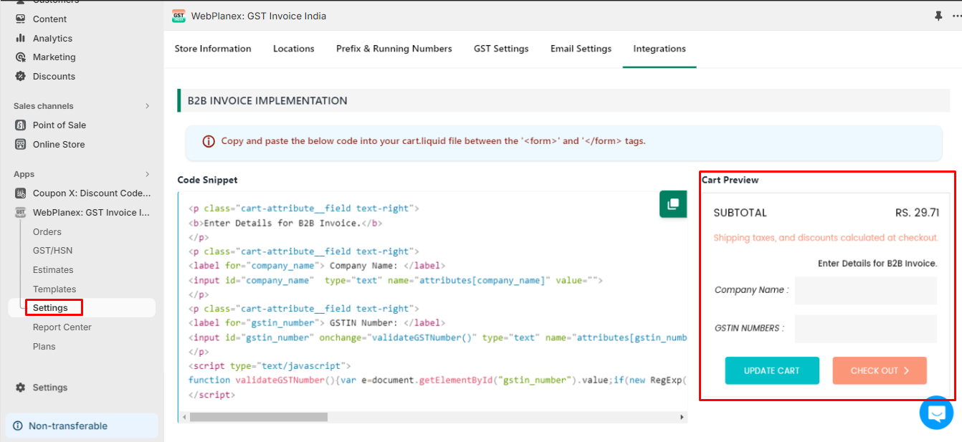962x442 pixels.
Task: Click the Coupon X app icon
Action: coord(20,193)
